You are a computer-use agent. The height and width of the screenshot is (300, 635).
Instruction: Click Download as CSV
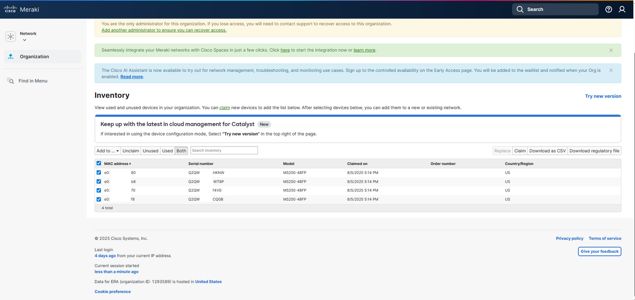click(547, 151)
